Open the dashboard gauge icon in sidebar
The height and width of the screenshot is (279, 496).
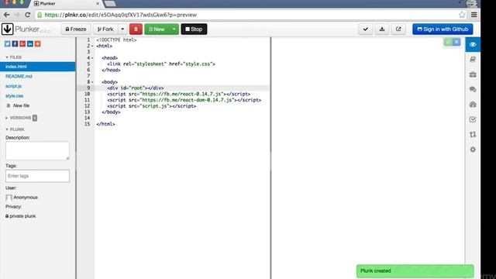[x=473, y=105]
